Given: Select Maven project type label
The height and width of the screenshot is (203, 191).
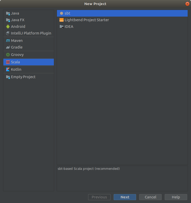Looking at the screenshot, I should coord(17,41).
